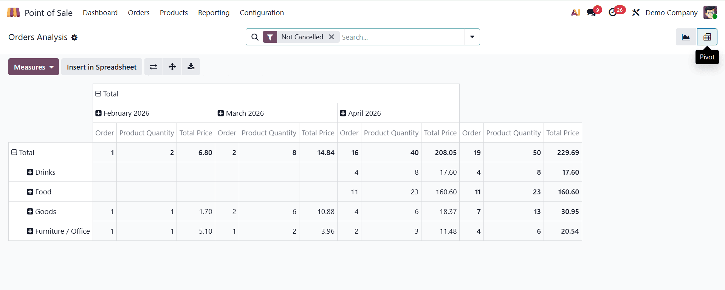Click the total 229.69 cell

(563, 152)
